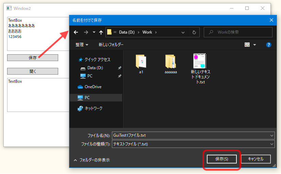Click the Work breadcrumb segment
Screen dimensions: 281x174
coord(147,32)
